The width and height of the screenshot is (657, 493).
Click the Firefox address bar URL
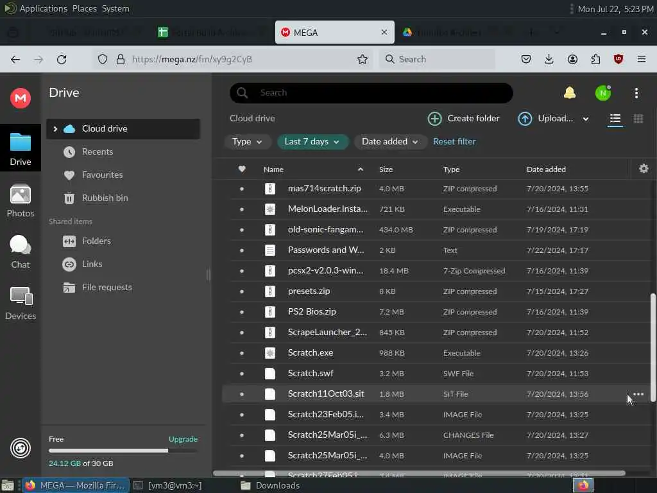[192, 59]
